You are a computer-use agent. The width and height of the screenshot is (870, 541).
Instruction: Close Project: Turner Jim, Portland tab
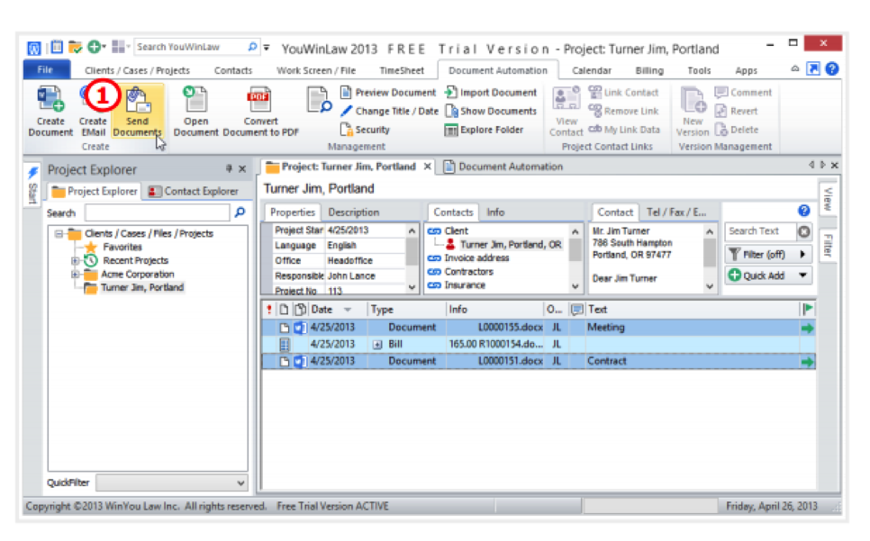pos(427,167)
